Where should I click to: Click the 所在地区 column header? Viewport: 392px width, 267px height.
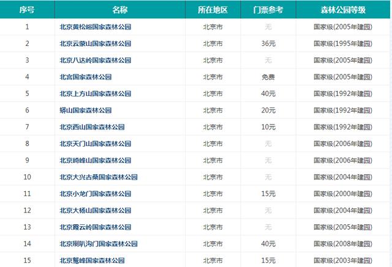(x=213, y=10)
